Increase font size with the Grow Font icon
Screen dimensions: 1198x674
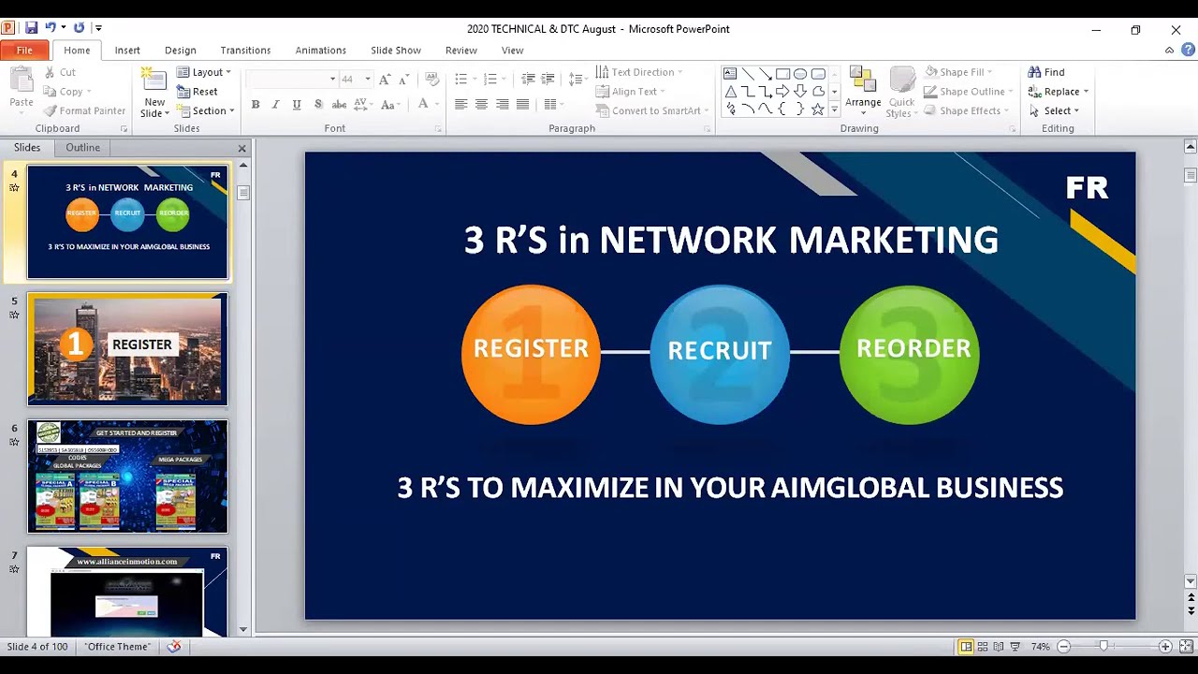385,80
